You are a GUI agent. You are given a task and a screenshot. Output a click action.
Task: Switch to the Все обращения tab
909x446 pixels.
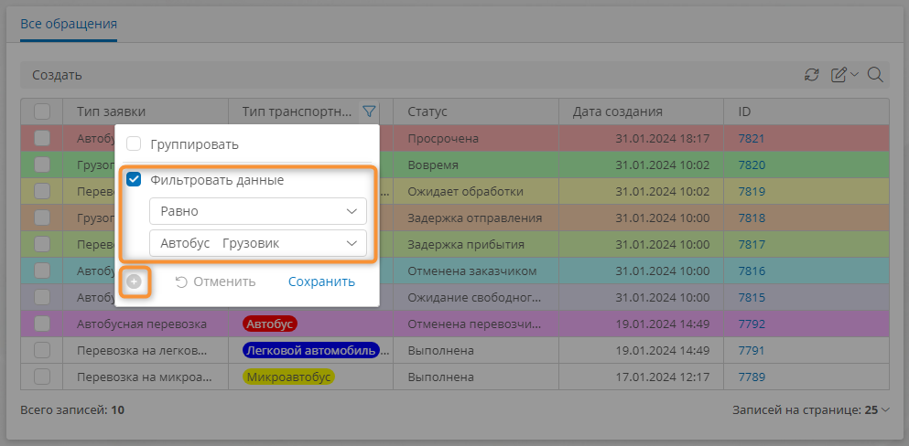click(x=69, y=25)
